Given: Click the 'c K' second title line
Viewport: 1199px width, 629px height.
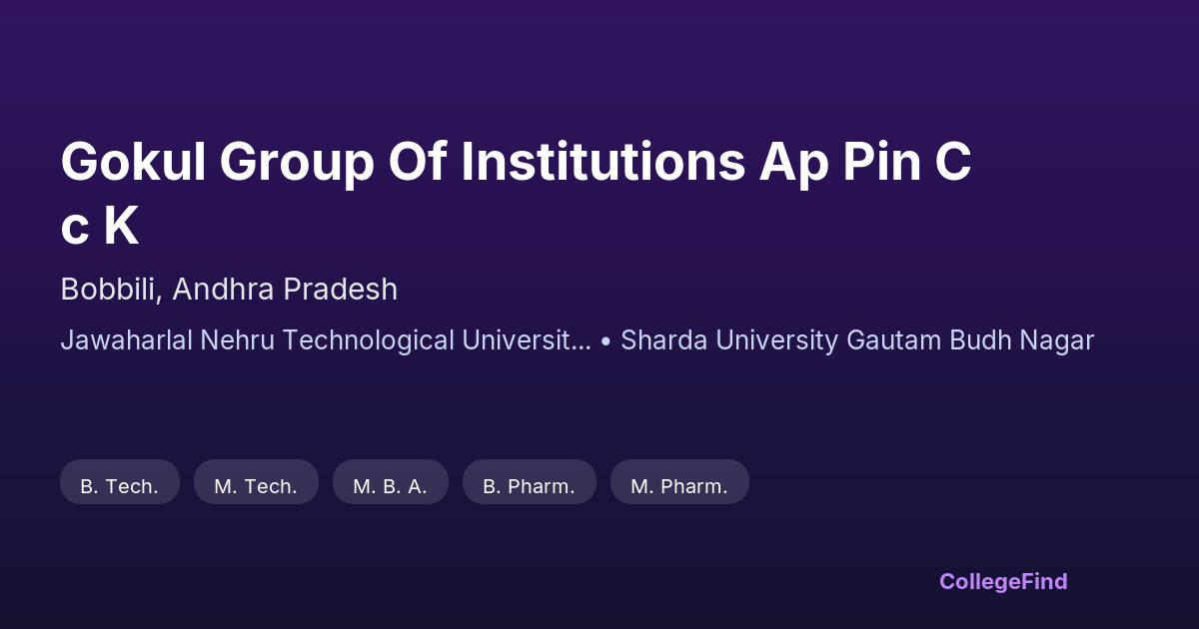Looking at the screenshot, I should [x=99, y=227].
